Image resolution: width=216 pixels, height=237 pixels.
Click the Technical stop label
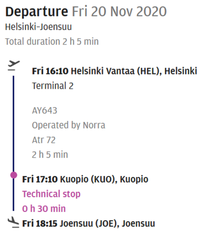(51, 194)
